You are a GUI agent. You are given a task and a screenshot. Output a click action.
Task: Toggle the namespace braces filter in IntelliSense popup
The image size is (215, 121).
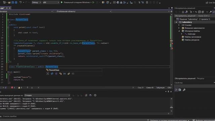tap(73, 74)
